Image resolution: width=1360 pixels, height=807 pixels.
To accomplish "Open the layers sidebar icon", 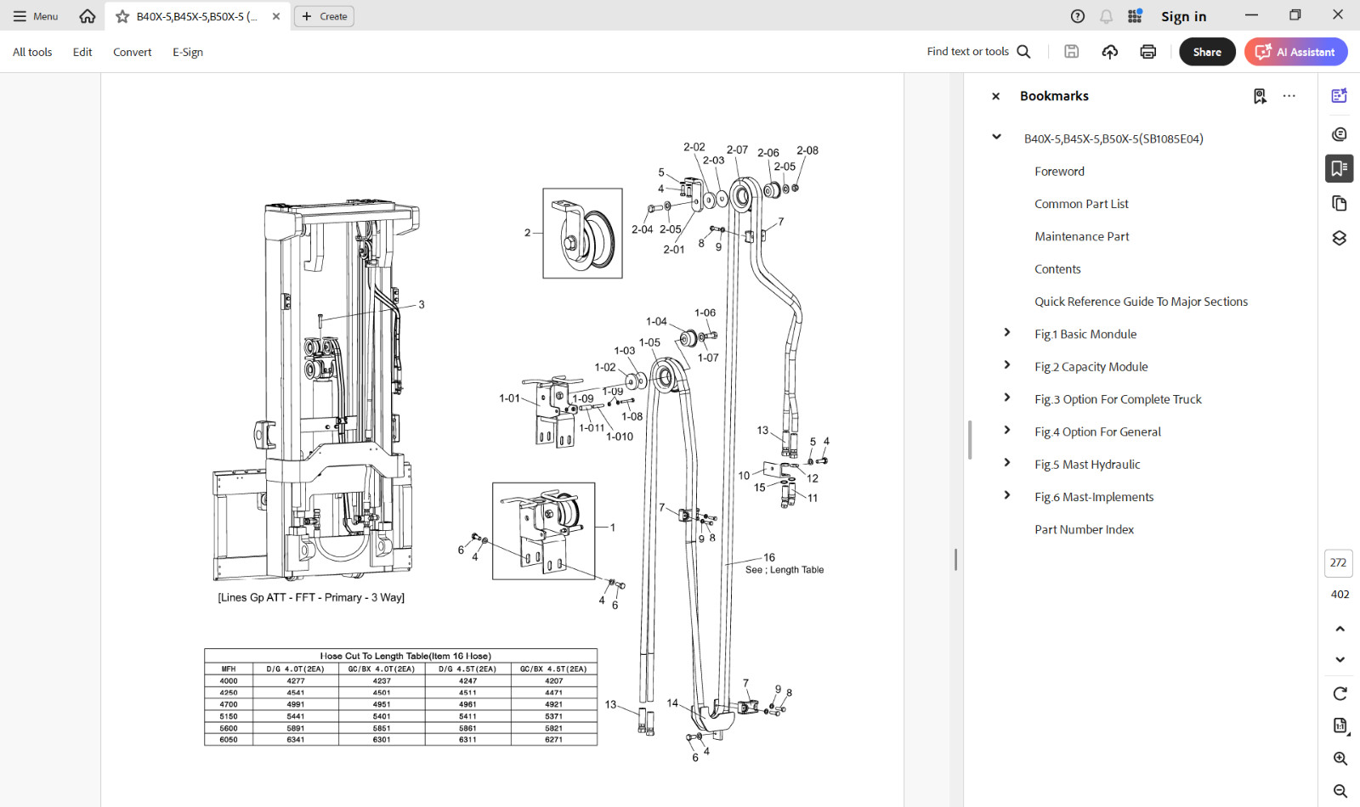I will (x=1340, y=238).
